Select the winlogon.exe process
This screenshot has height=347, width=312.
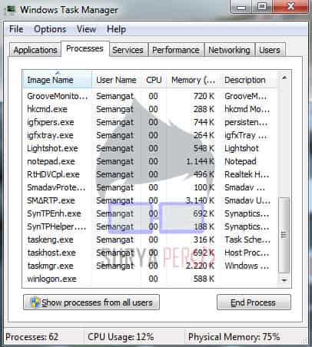[x=149, y=279]
